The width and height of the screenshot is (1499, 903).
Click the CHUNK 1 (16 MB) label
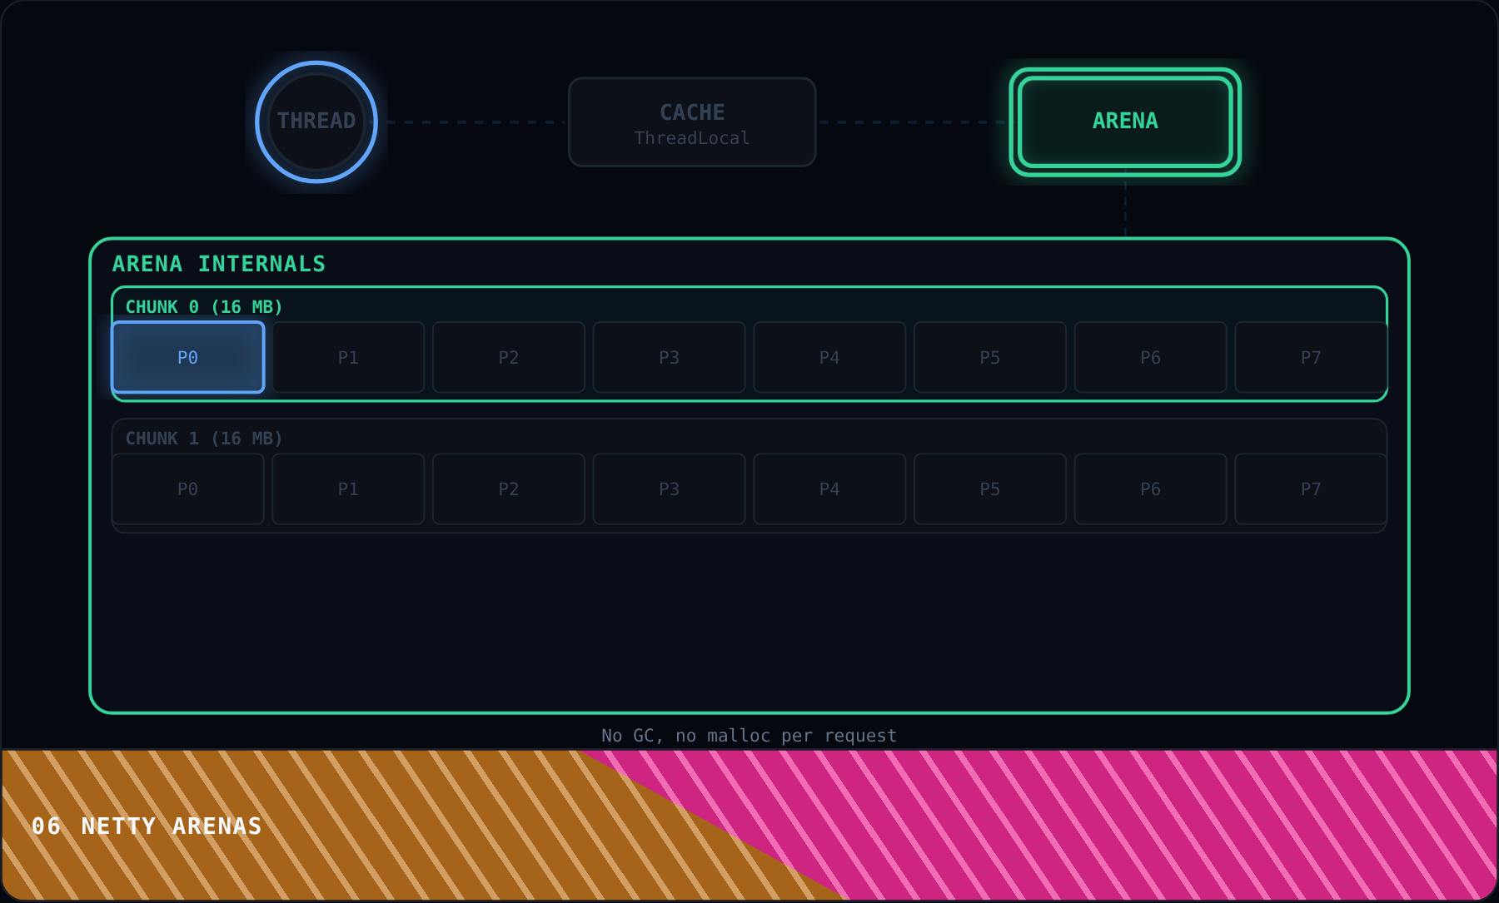tap(204, 439)
